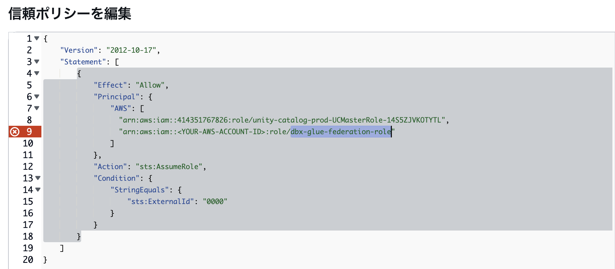Click the UCMasterRole ARN string on line 8
The image size is (615, 269).
(282, 120)
